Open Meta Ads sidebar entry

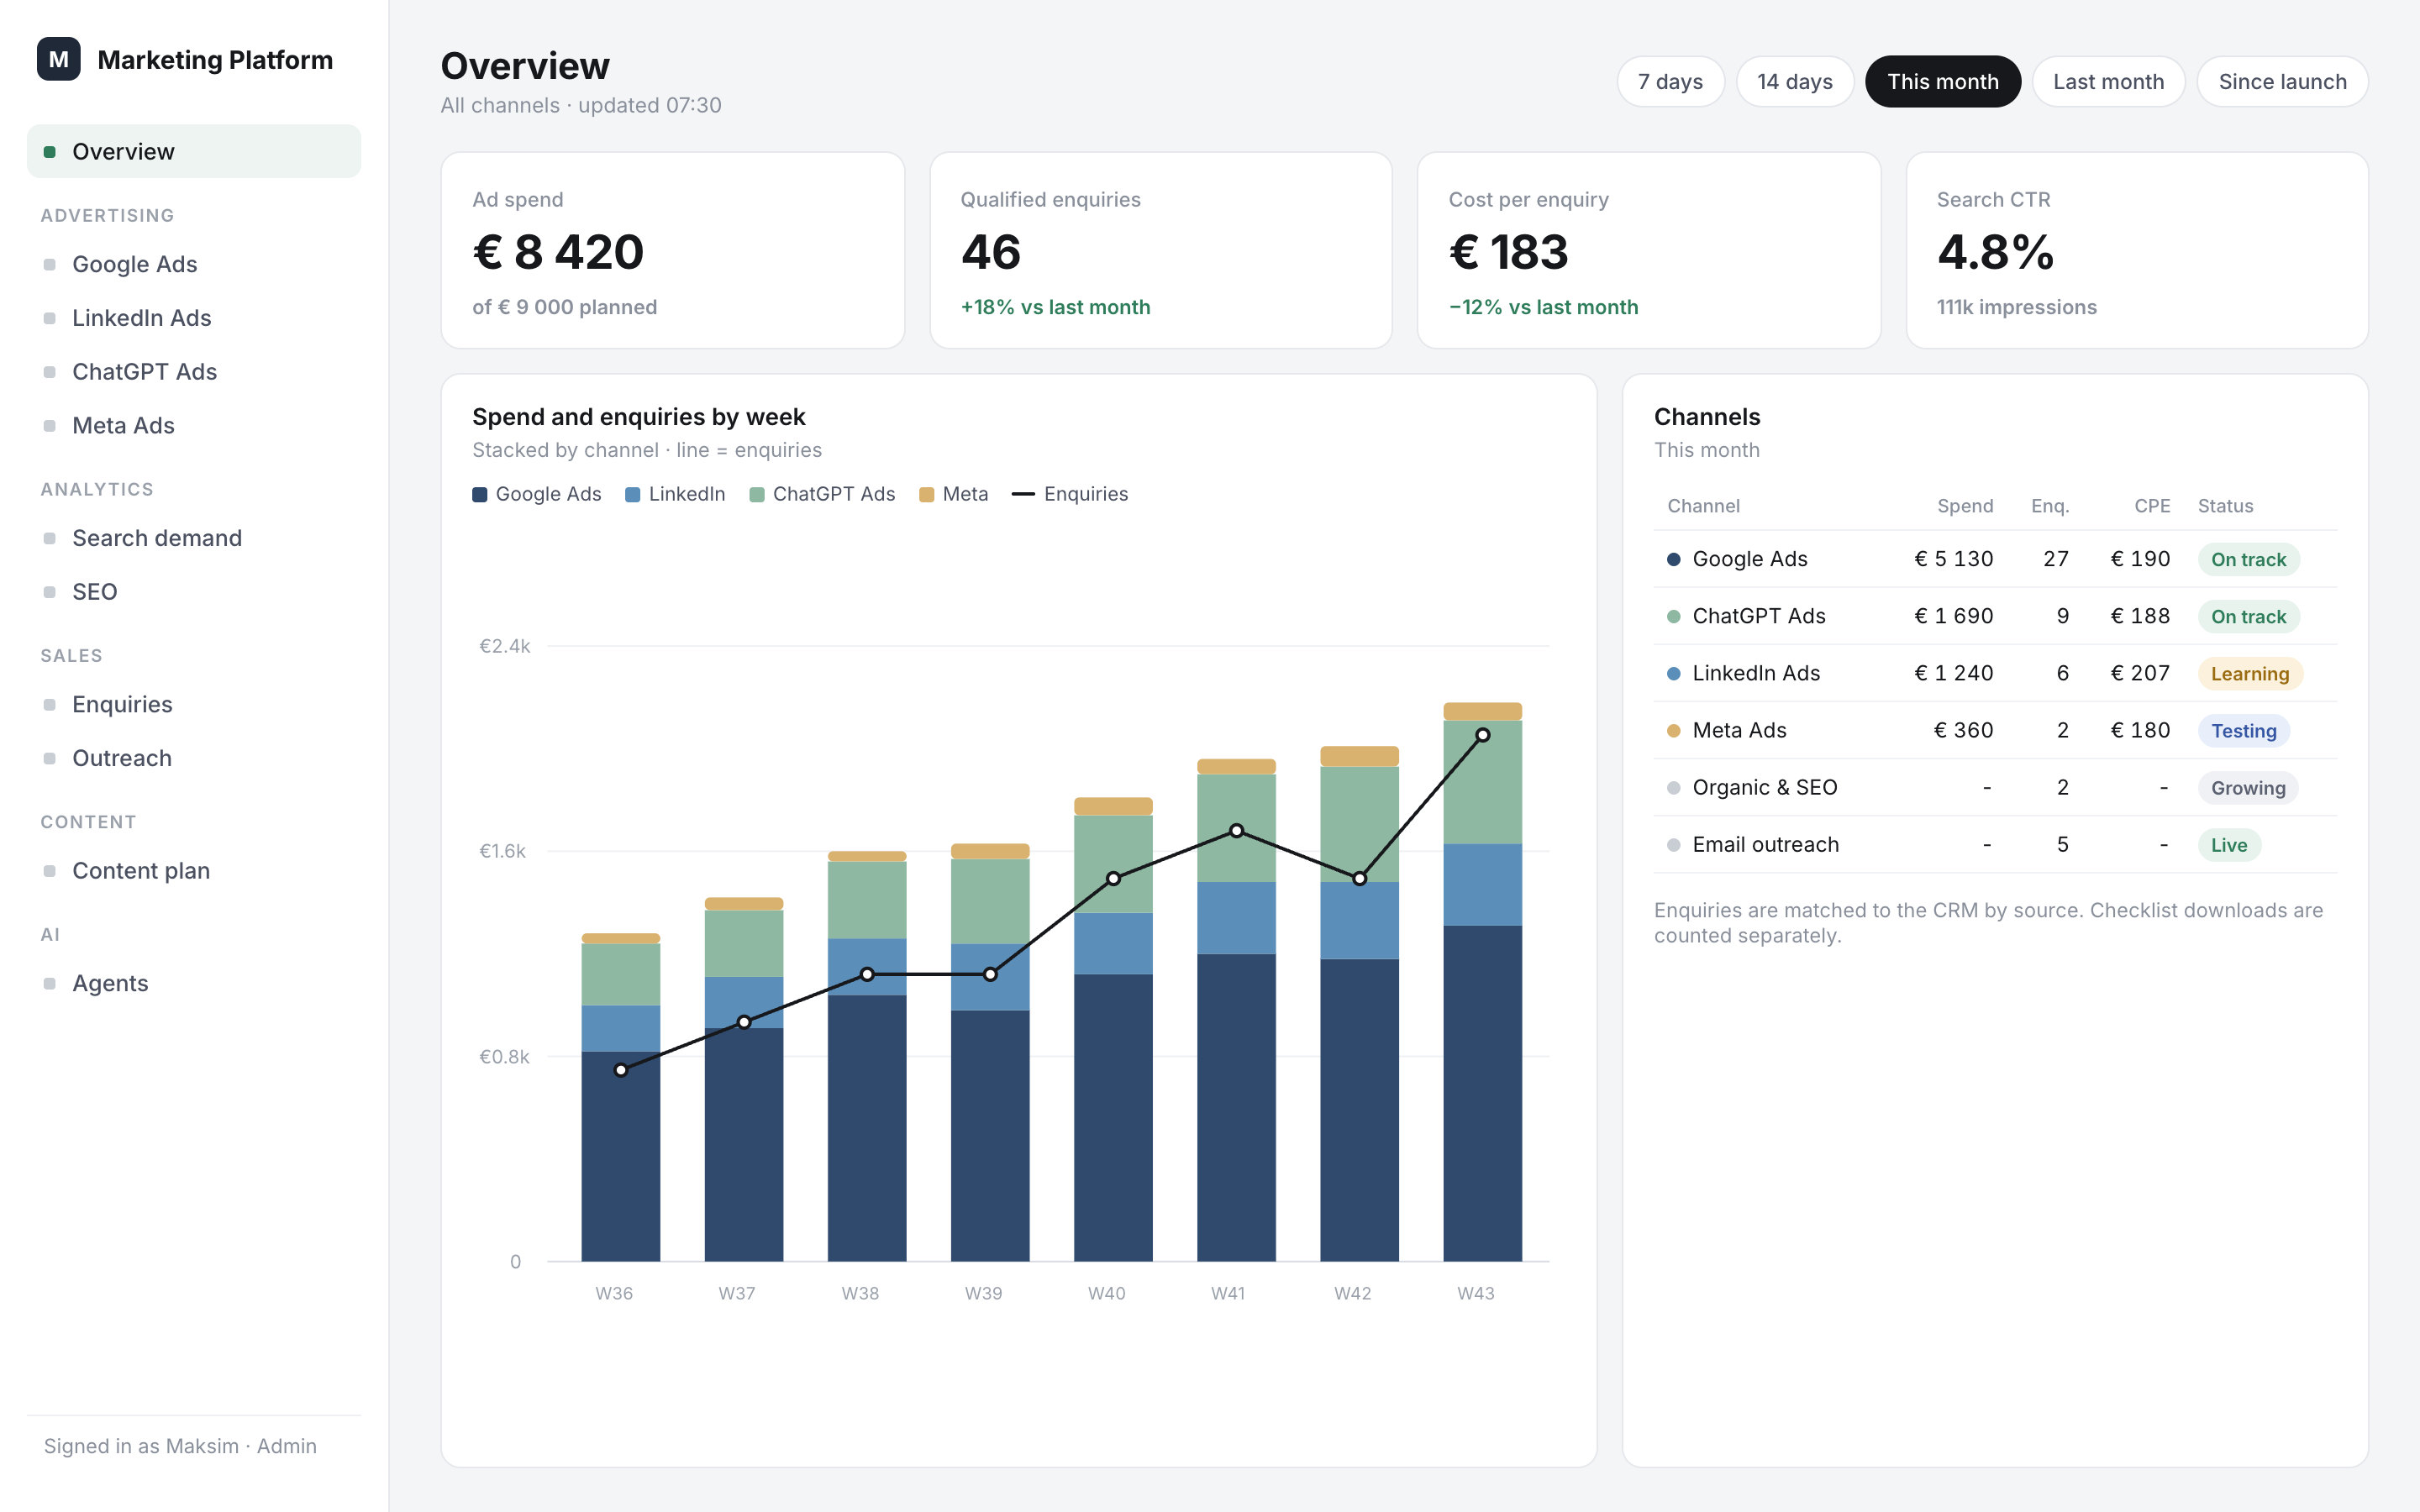194,426
